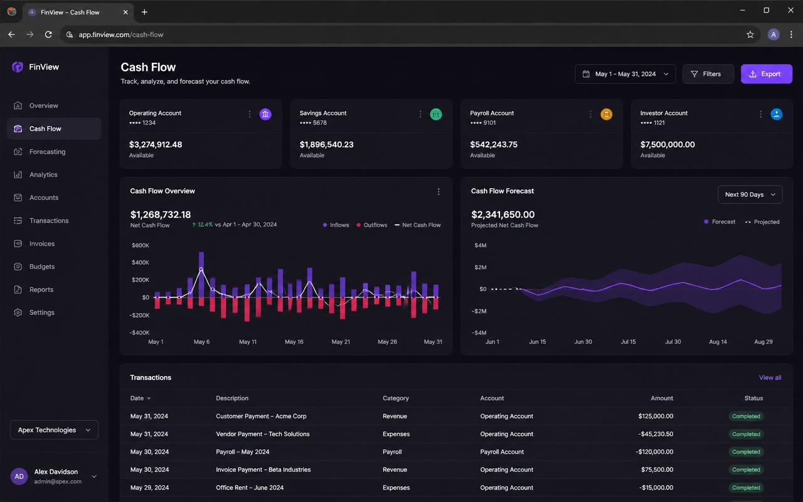Open the Savings Account three-dot menu

(420, 114)
